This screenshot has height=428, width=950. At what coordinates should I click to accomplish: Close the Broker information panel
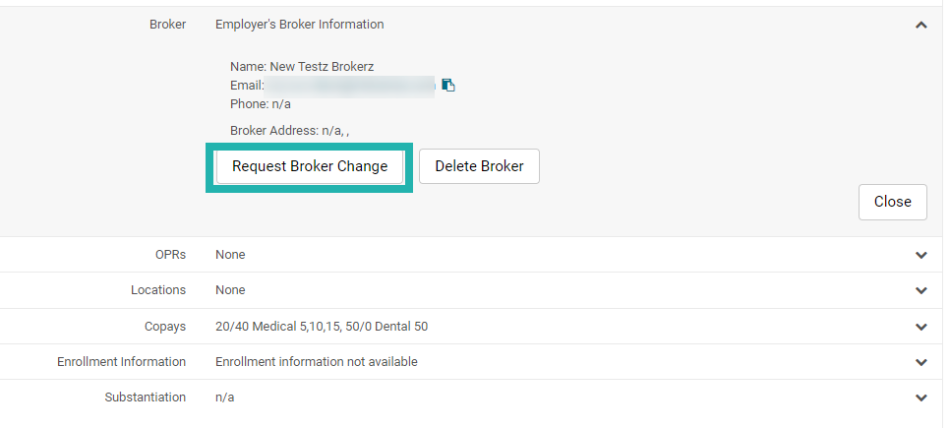pos(892,202)
